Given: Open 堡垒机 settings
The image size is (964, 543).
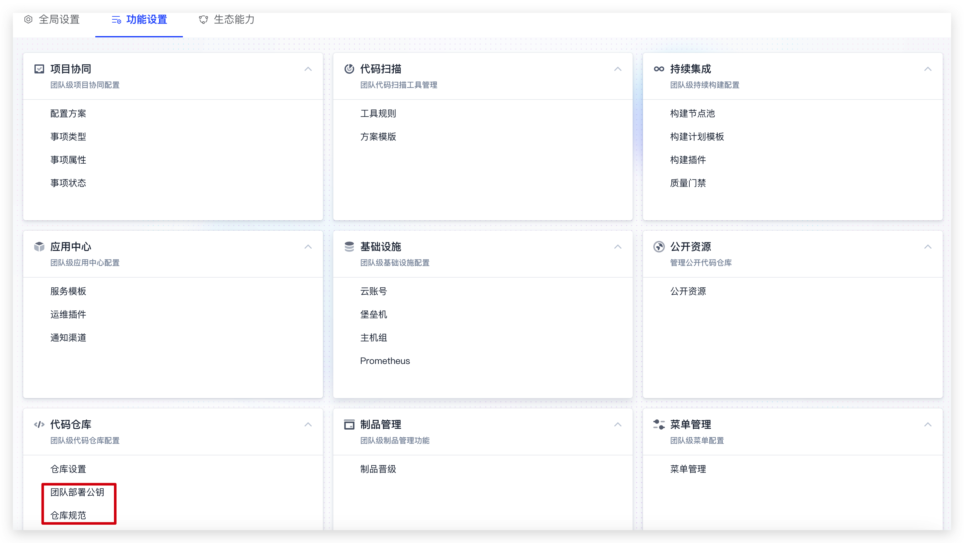Looking at the screenshot, I should (x=373, y=314).
